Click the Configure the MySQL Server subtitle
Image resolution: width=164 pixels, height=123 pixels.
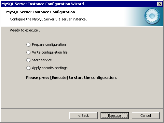click(x=48, y=19)
